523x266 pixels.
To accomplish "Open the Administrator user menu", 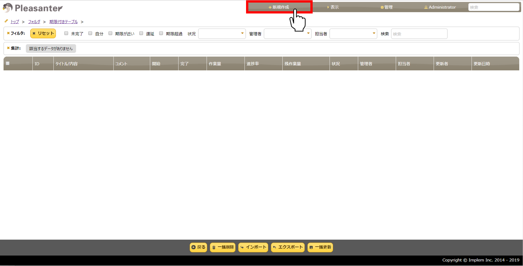I will (x=440, y=7).
